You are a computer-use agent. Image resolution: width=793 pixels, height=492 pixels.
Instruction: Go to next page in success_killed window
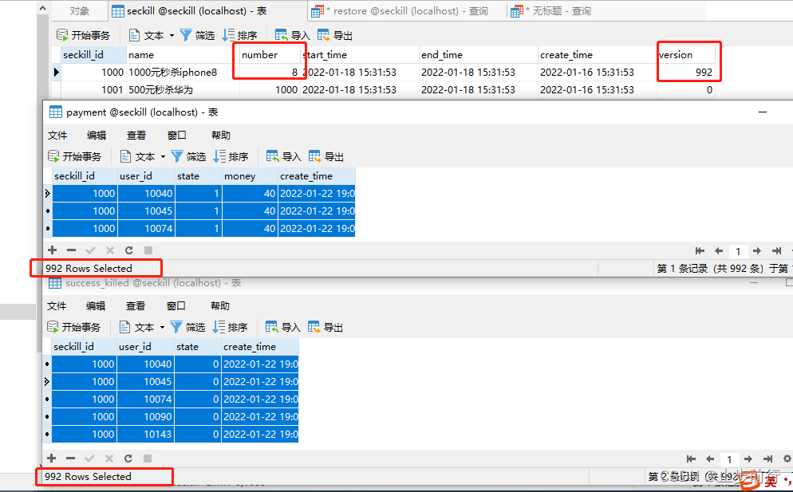click(x=748, y=459)
